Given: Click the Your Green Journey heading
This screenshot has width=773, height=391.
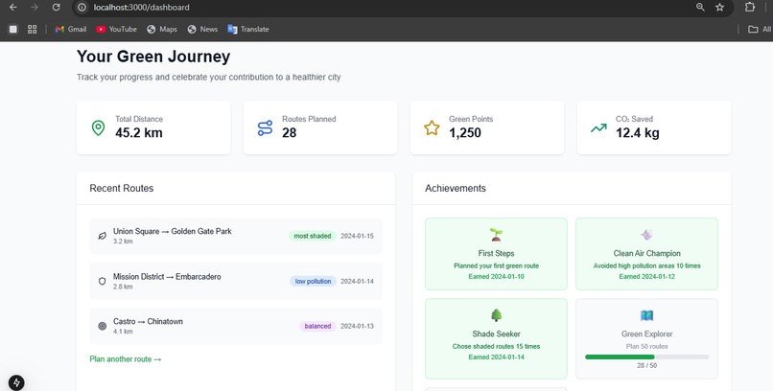Looking at the screenshot, I should tap(153, 57).
